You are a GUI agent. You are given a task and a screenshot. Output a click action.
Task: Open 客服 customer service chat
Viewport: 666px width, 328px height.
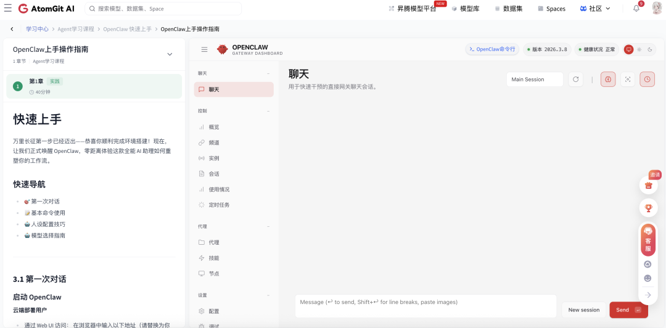[647, 240]
